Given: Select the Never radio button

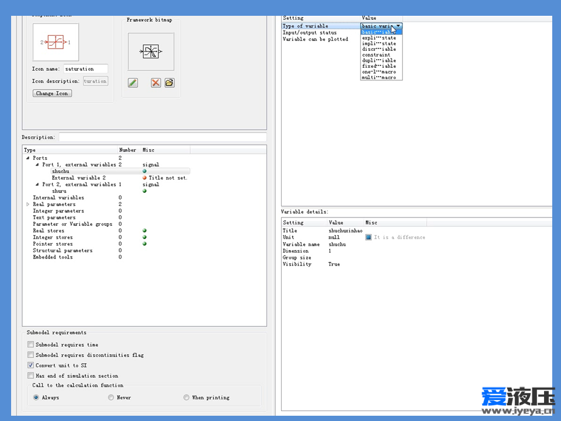Looking at the screenshot, I should click(x=111, y=398).
